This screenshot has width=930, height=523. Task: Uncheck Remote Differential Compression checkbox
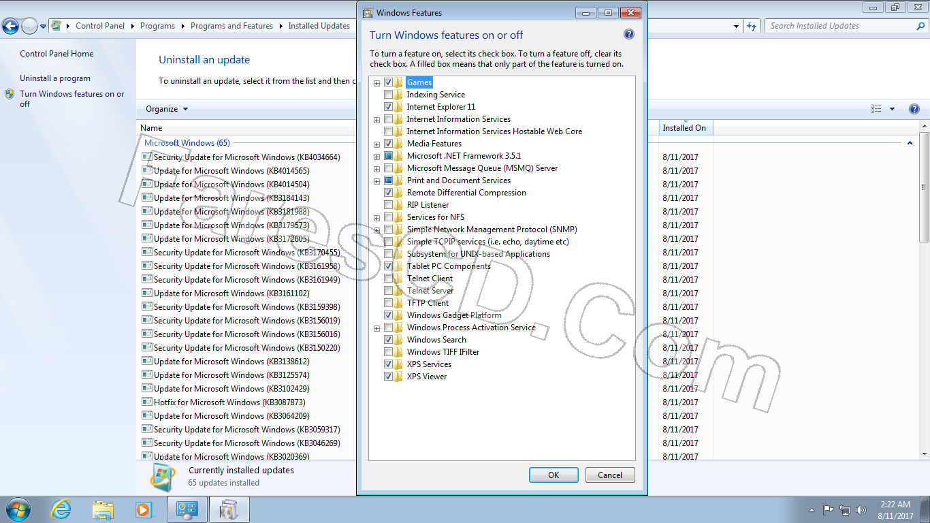(388, 193)
